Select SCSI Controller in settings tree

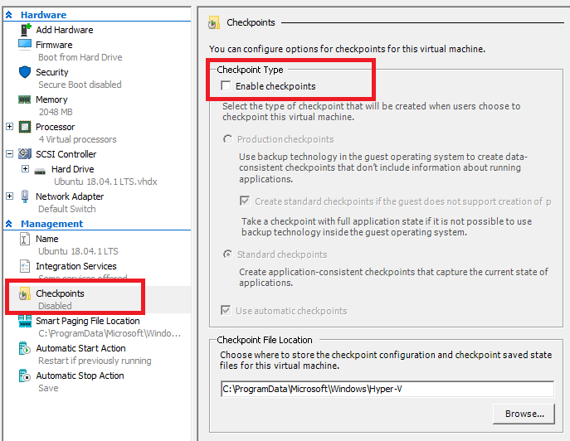(x=66, y=154)
